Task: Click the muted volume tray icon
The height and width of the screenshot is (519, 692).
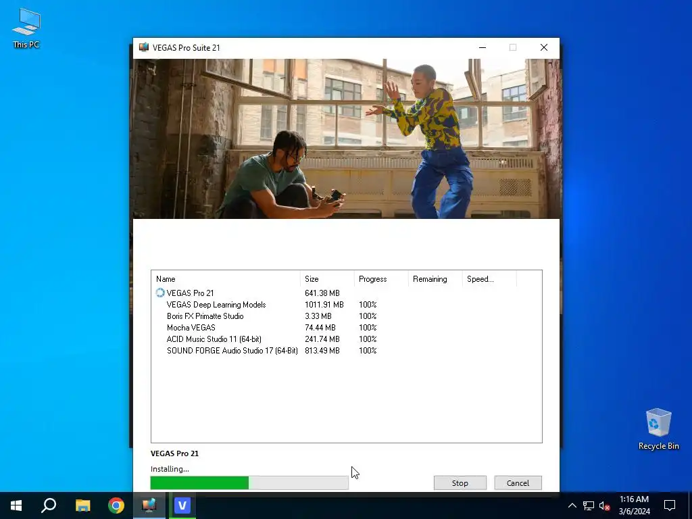Action: 605,505
